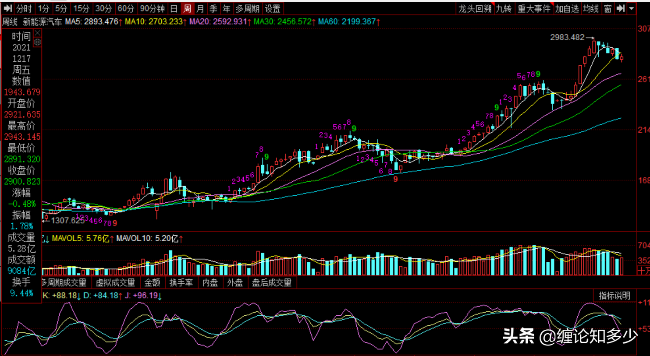Click the right-side collapse arrow icon
The image size is (650, 356).
620,8
